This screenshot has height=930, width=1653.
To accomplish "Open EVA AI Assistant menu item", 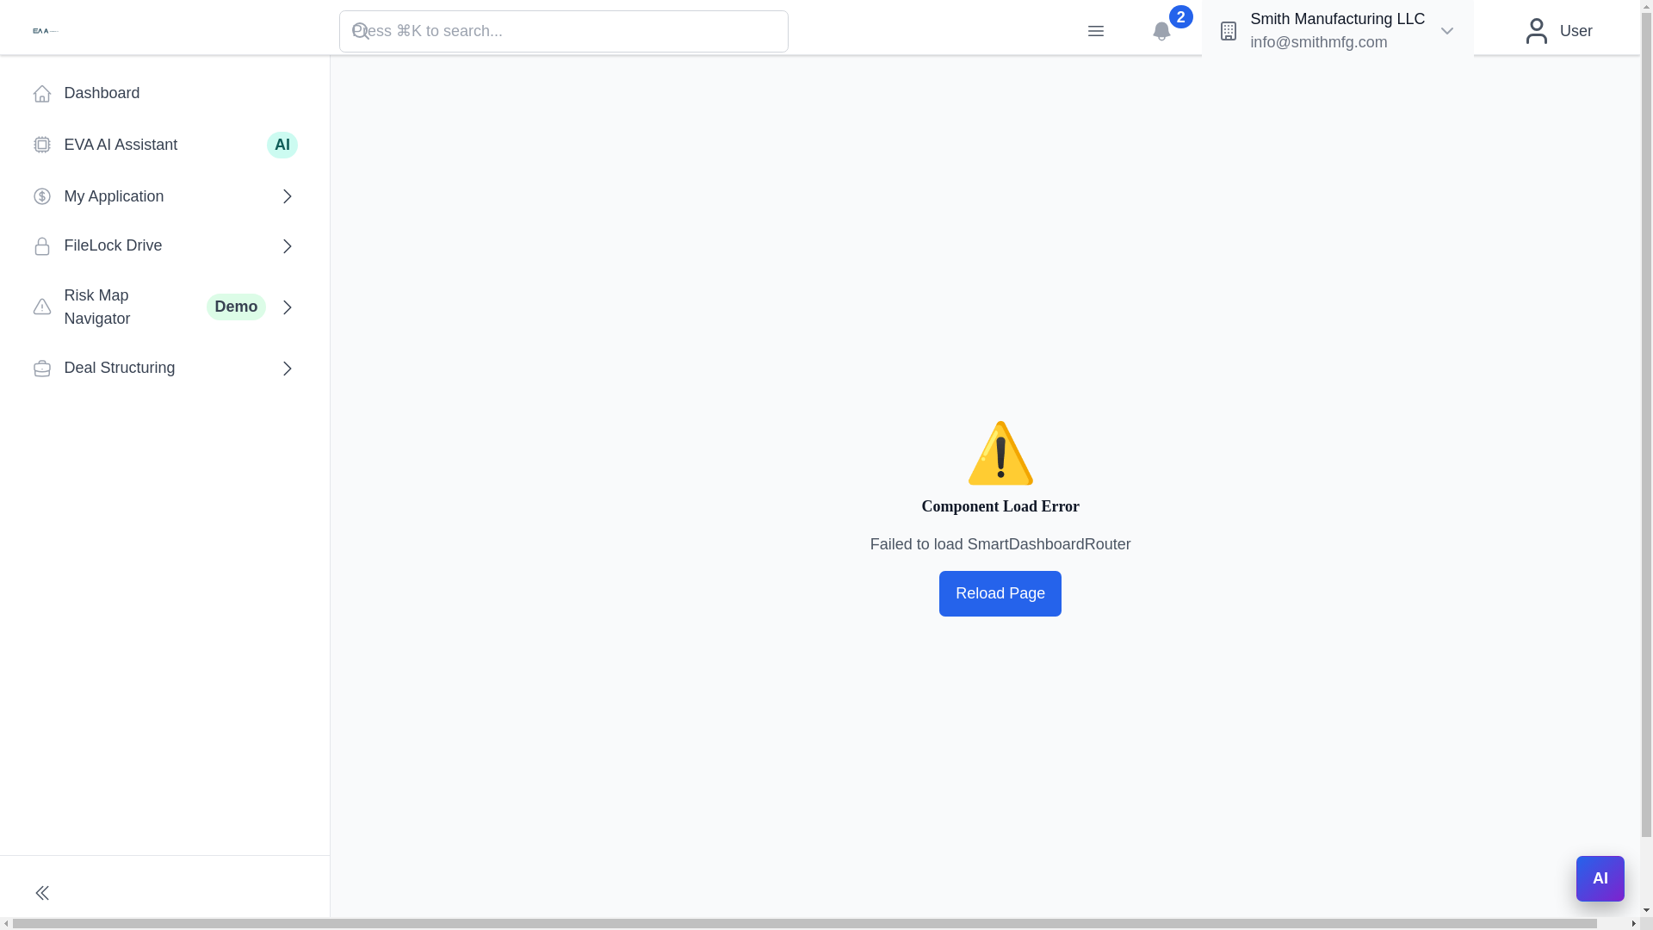I will click(164, 145).
